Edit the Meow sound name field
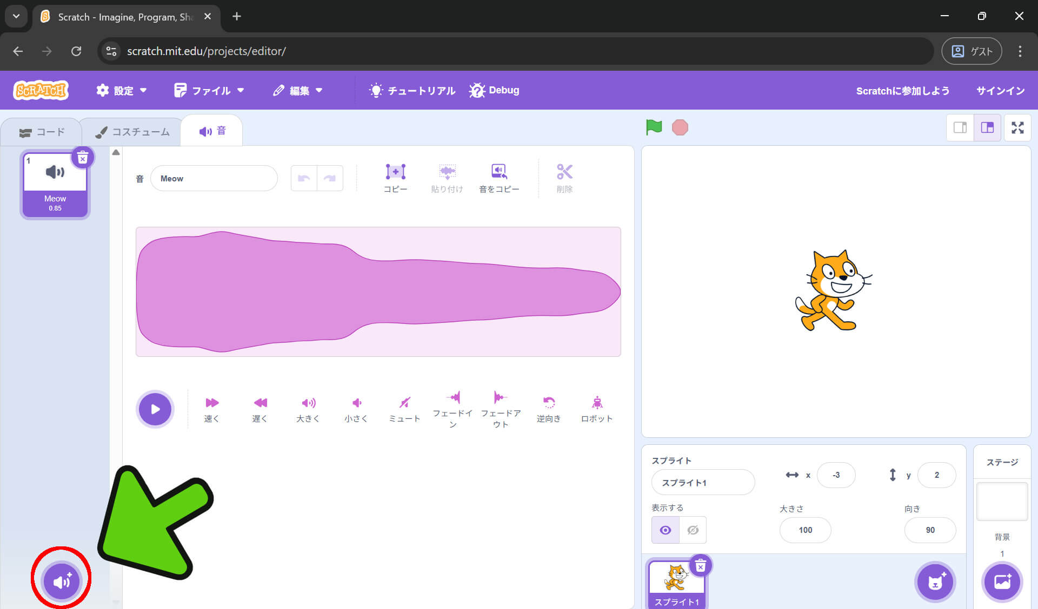This screenshot has width=1038, height=609. [x=214, y=178]
